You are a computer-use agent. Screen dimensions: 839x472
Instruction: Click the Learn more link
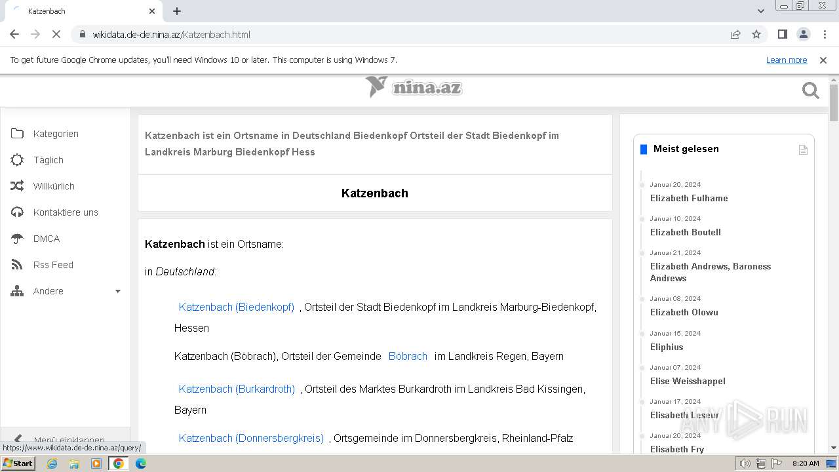[786, 60]
